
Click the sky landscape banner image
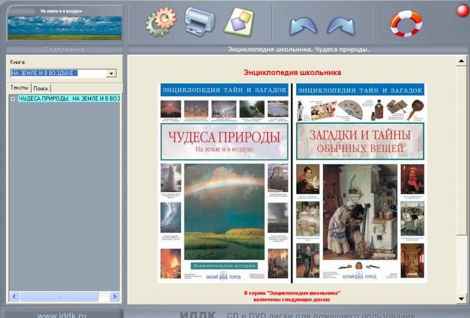pos(65,28)
